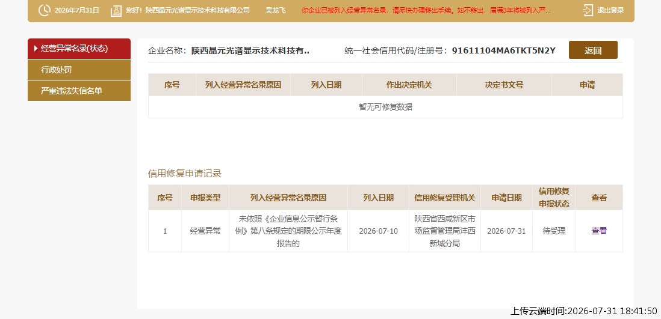Click the clock icon beside the date

[44, 10]
